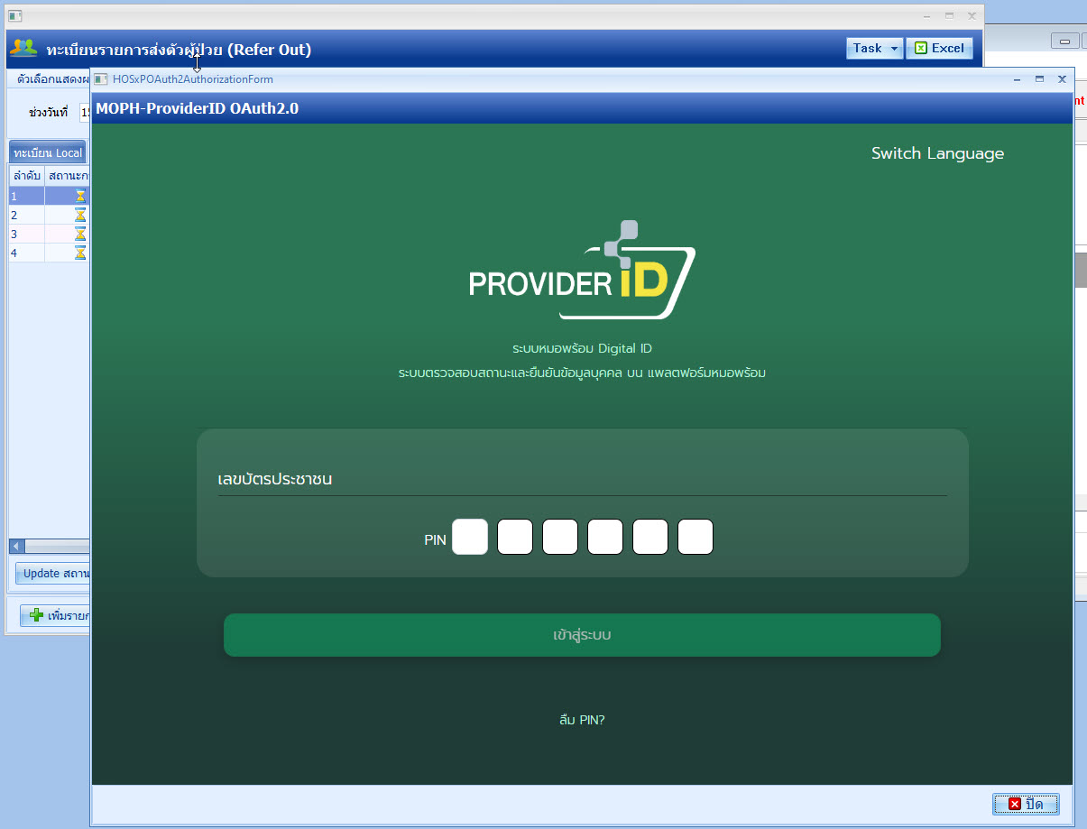1087x829 pixels.
Task: Click the Refer Out users icon in header
Action: point(23,49)
